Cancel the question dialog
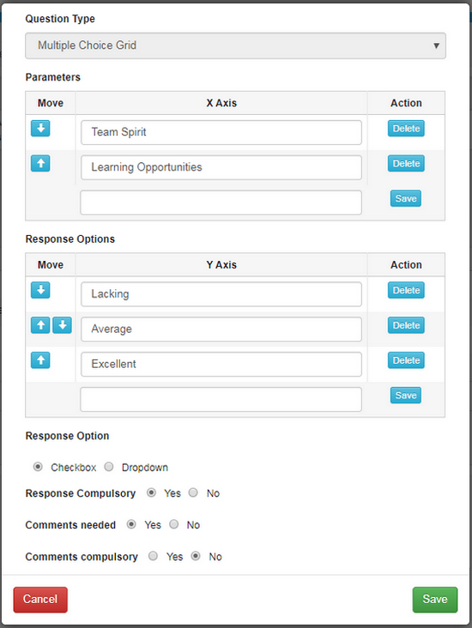 point(40,600)
